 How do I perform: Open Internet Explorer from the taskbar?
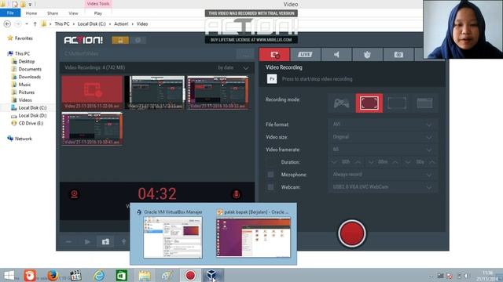pyautogui.click(x=99, y=275)
